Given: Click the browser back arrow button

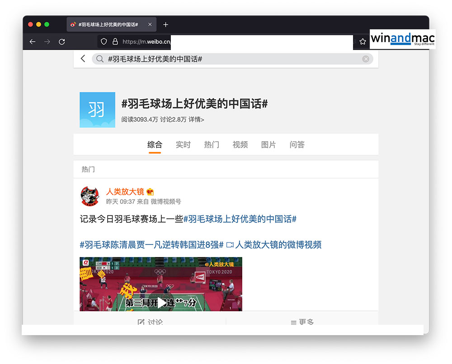Looking at the screenshot, I should [x=33, y=41].
